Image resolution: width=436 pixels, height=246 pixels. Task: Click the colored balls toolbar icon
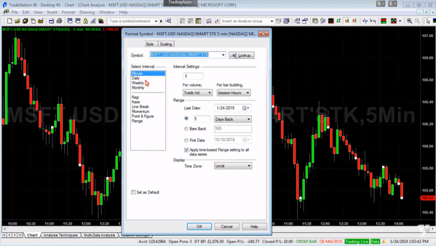[101, 21]
